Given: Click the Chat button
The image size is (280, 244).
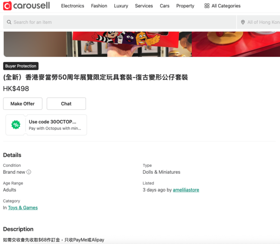Looking at the screenshot, I should (66, 104).
